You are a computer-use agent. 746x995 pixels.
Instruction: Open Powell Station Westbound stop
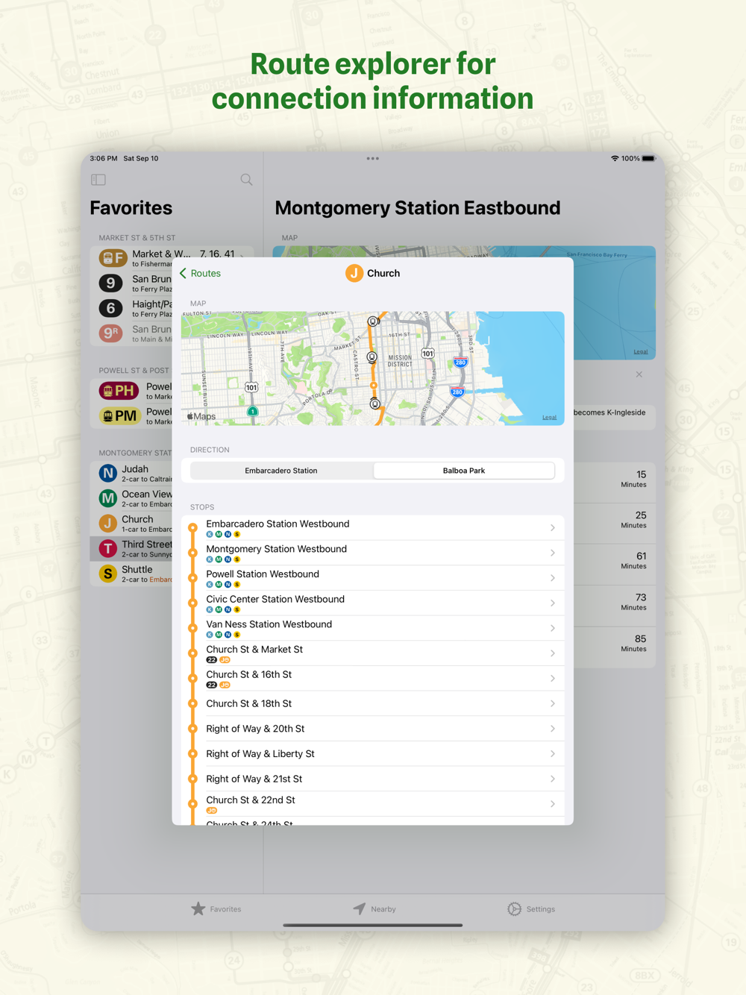pyautogui.click(x=373, y=578)
